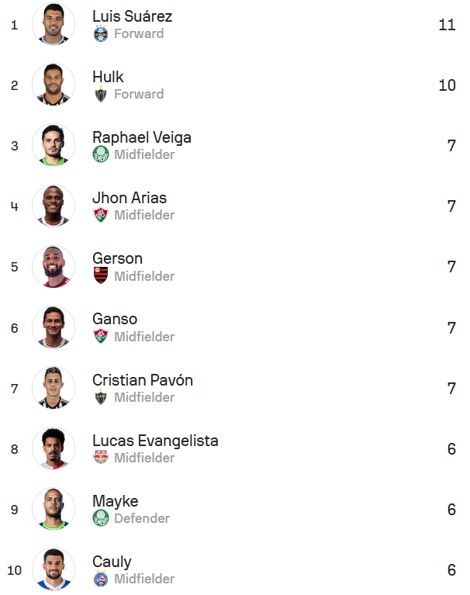Image resolution: width=470 pixels, height=595 pixels.
Task: Click the Fluminense crest beside Jhon Arias
Action: [101, 215]
